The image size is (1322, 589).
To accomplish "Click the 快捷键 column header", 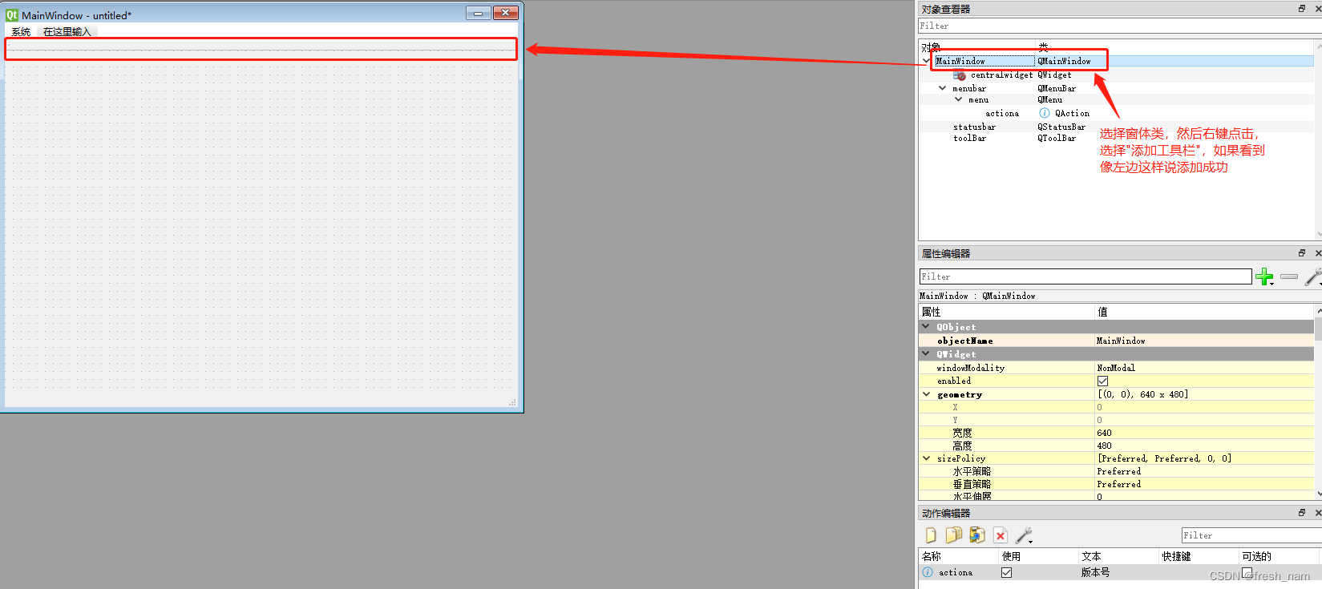I will 1199,556.
